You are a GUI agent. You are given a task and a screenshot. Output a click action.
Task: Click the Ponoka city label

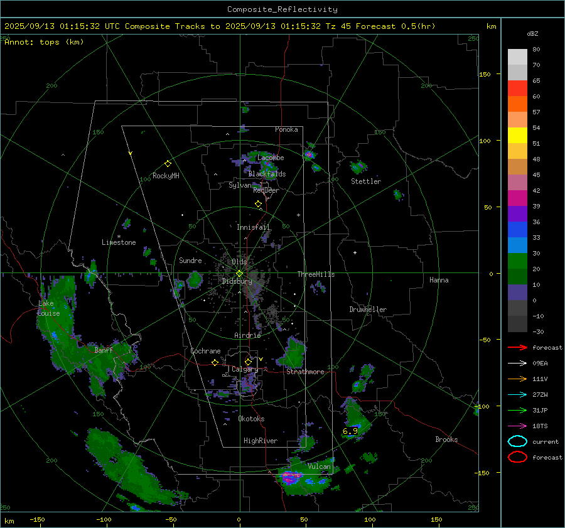click(x=286, y=129)
